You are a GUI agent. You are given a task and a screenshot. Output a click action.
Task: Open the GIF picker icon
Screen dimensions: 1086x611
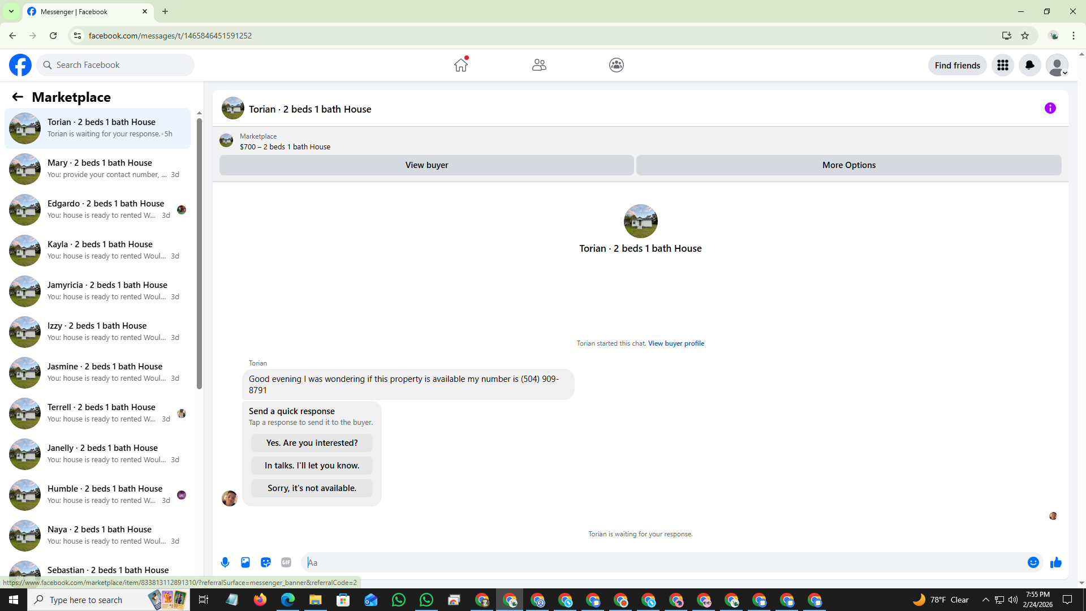pyautogui.click(x=286, y=562)
